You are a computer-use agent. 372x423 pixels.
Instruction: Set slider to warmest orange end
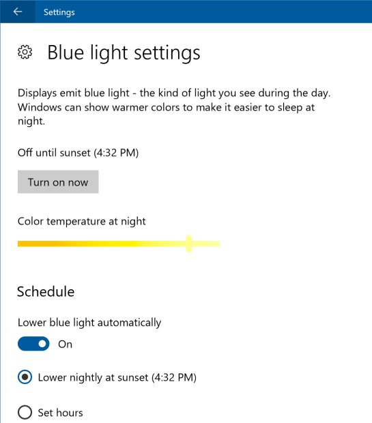[x=19, y=244]
